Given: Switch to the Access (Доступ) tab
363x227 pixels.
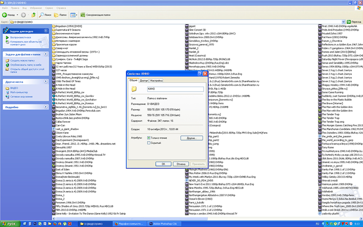Looking at the screenshot, I should 144,81.
